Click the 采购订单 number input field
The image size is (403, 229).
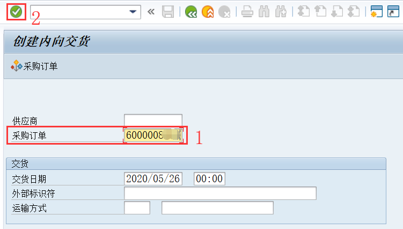(x=153, y=135)
